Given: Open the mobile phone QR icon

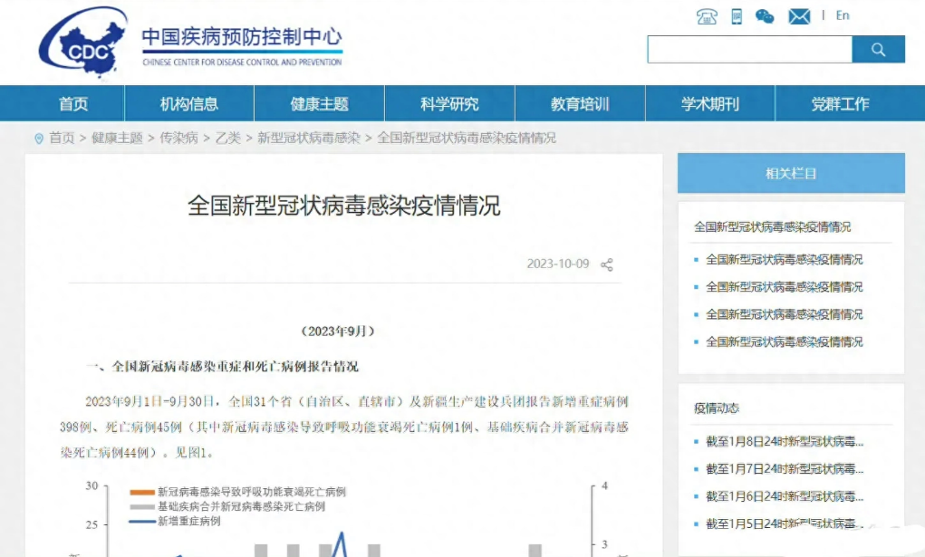Looking at the screenshot, I should point(737,16).
